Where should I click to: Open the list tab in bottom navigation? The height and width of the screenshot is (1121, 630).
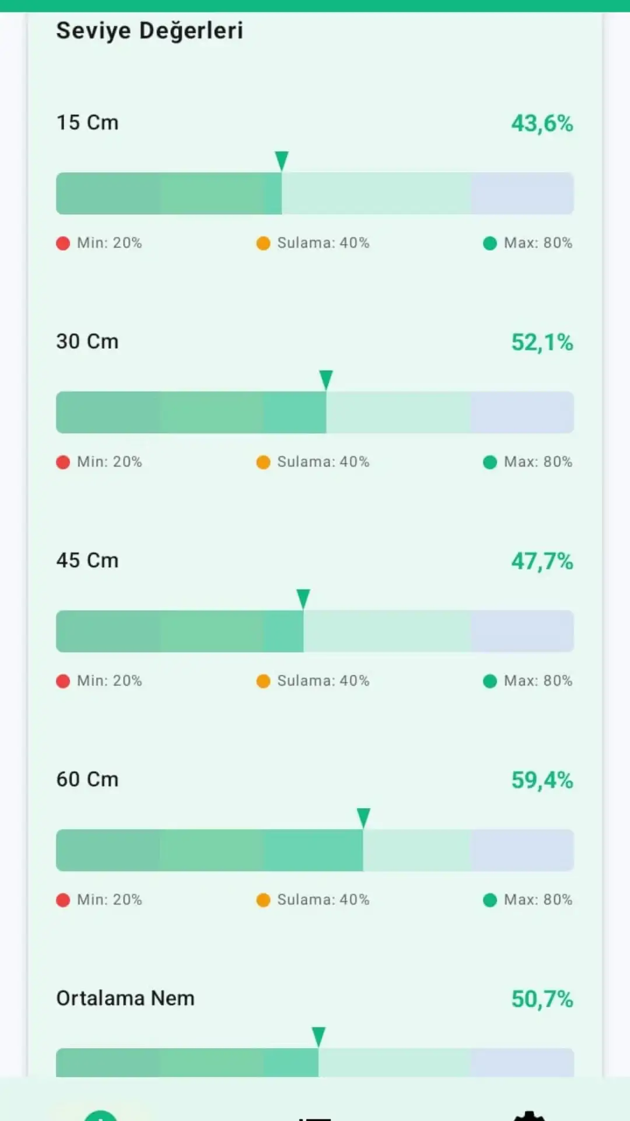coord(315,1117)
